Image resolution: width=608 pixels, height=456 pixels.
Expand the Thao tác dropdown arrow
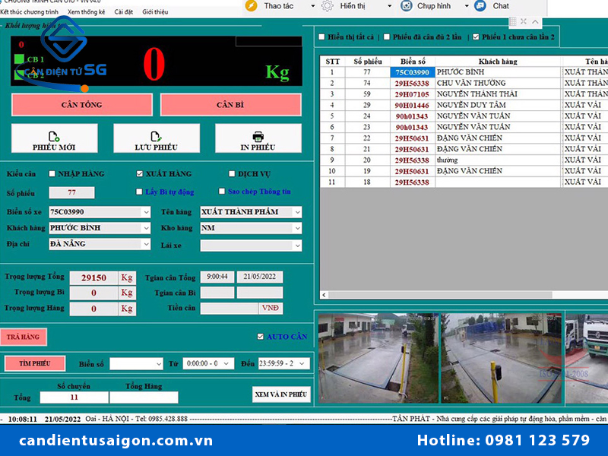(x=313, y=6)
